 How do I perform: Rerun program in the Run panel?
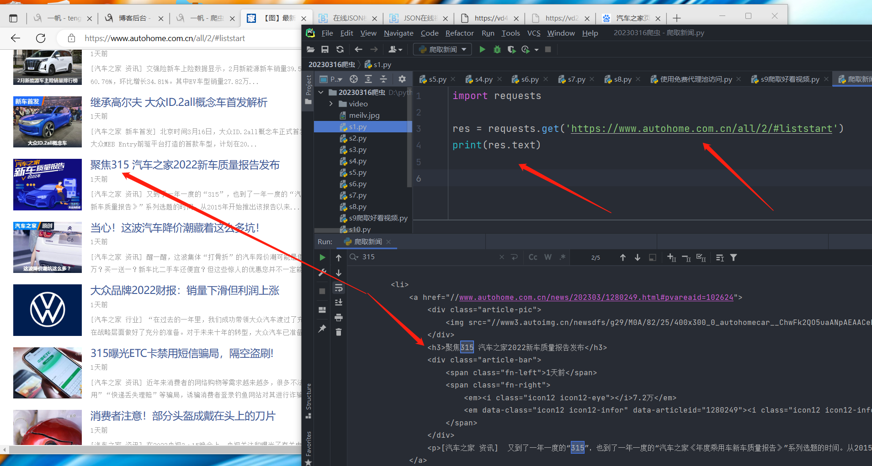[322, 257]
